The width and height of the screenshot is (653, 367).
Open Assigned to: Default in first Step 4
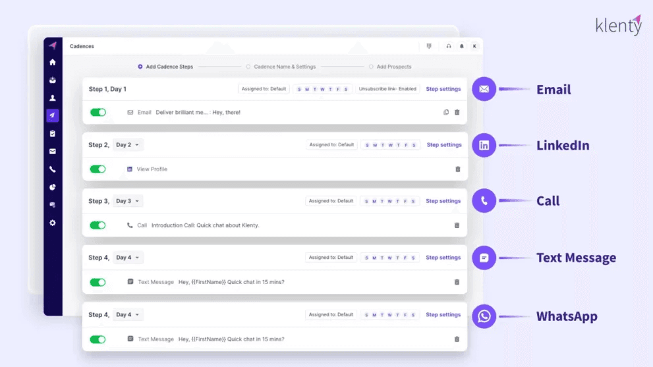click(x=331, y=258)
